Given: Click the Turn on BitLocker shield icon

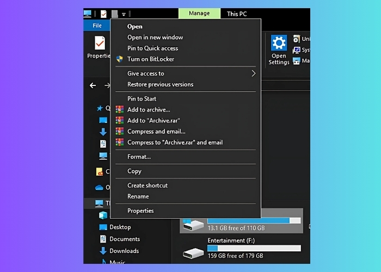Looking at the screenshot, I should pyautogui.click(x=120, y=59).
